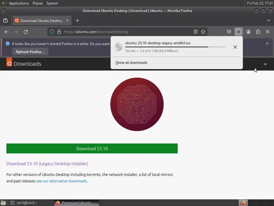Click the show desktop icon in bottom panel
This screenshot has height=206, width=274.
click(3, 203)
